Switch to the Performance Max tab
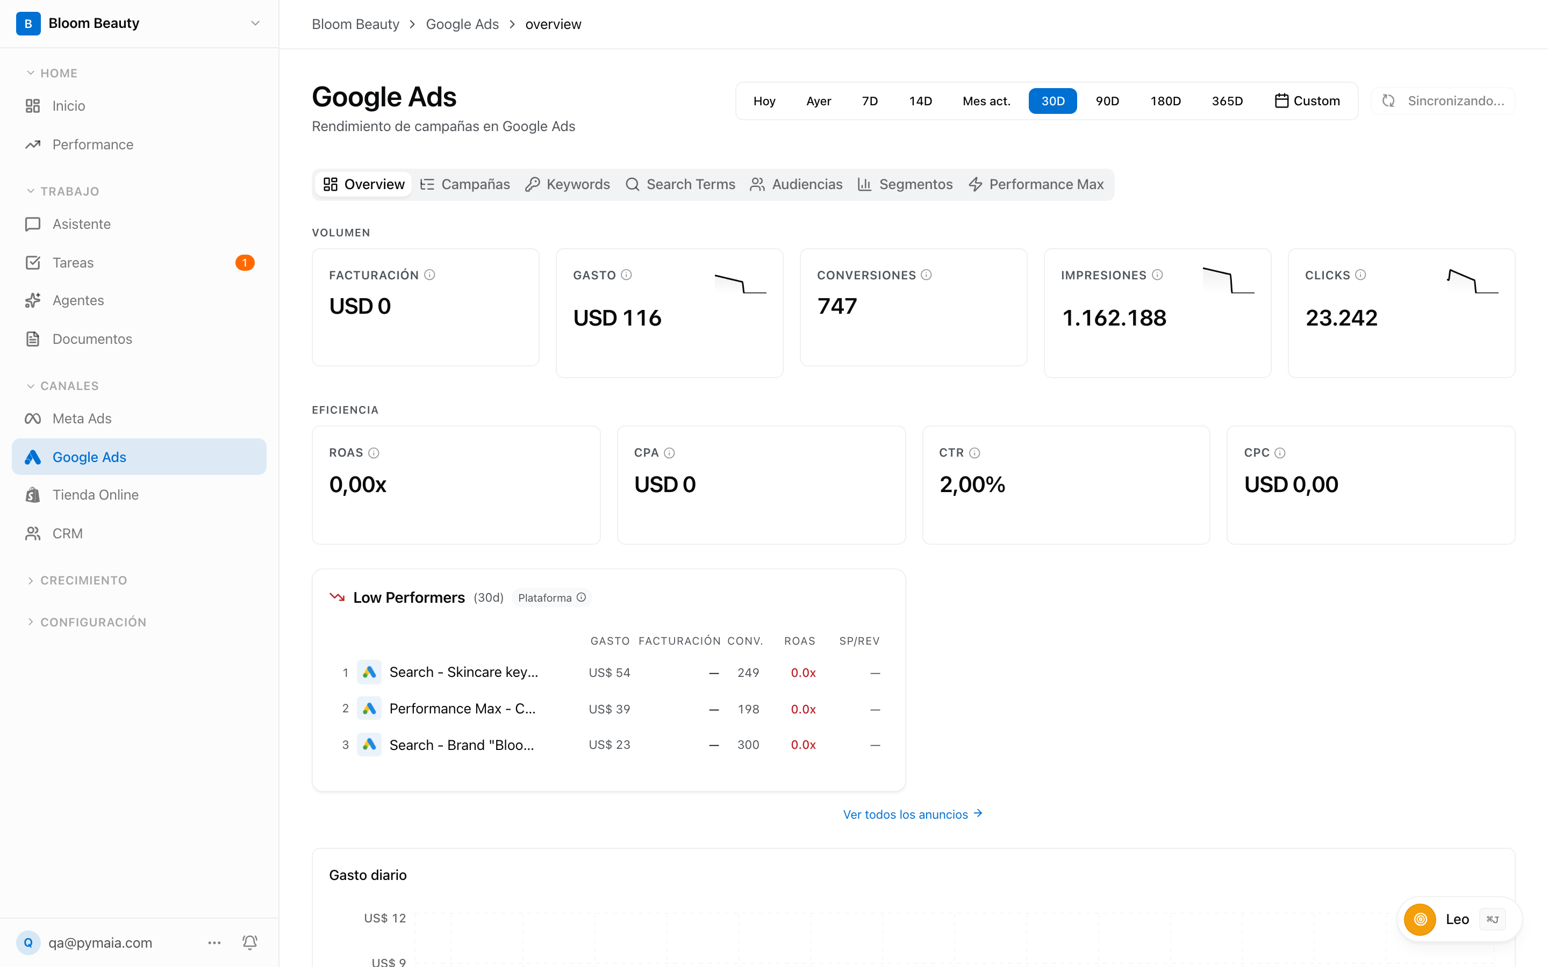Viewport: 1548px width, 967px height. [1036, 184]
